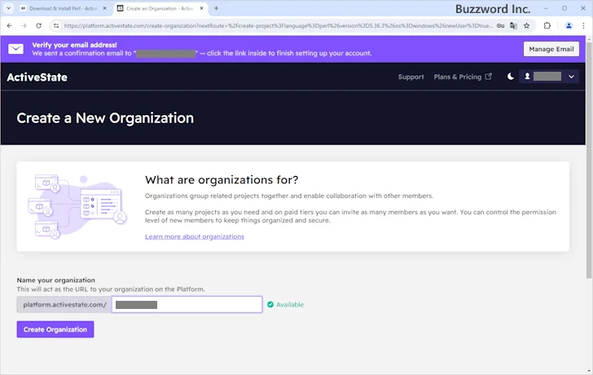Switch to Download & Install Perl tab
The image size is (593, 375).
64,8
